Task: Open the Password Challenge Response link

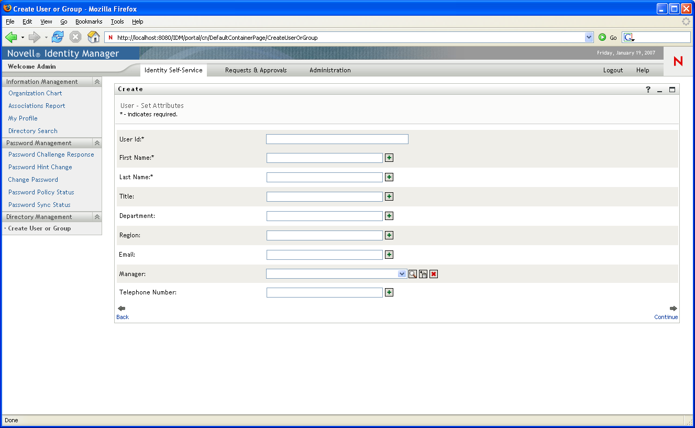Action: coord(51,155)
